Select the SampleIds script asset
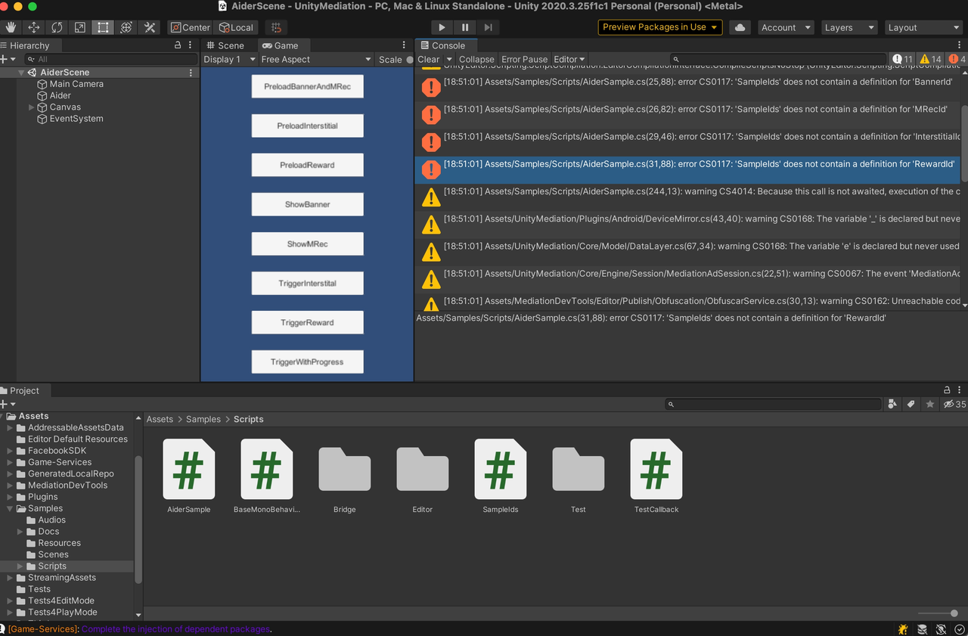This screenshot has height=636, width=968. (x=501, y=476)
